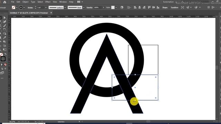This screenshot has height=124, width=221.
Task: Open the Object menu
Action: (x=25, y=2)
